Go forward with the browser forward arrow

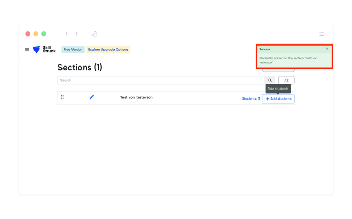(x=77, y=34)
